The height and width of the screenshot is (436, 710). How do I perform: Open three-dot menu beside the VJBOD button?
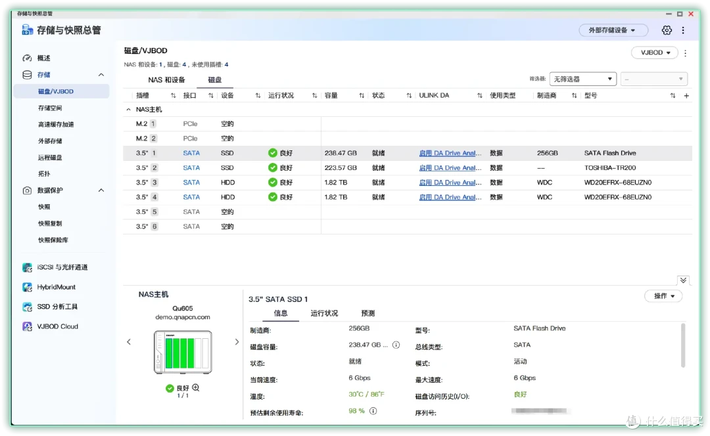[x=686, y=53]
